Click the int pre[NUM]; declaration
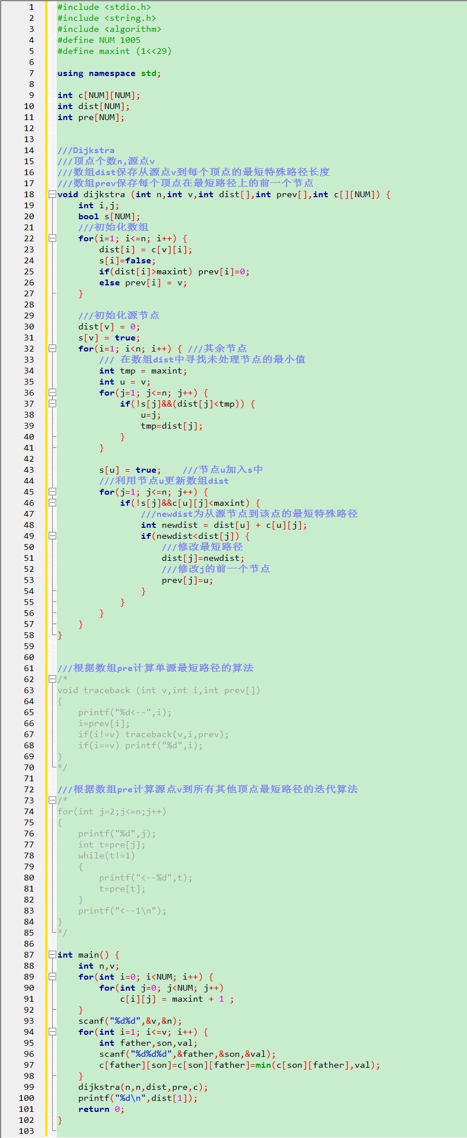This screenshot has height=1138, width=467. [x=91, y=117]
